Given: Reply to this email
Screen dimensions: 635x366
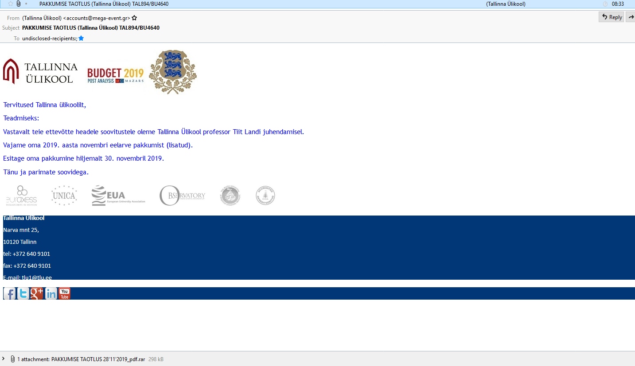Looking at the screenshot, I should (612, 17).
